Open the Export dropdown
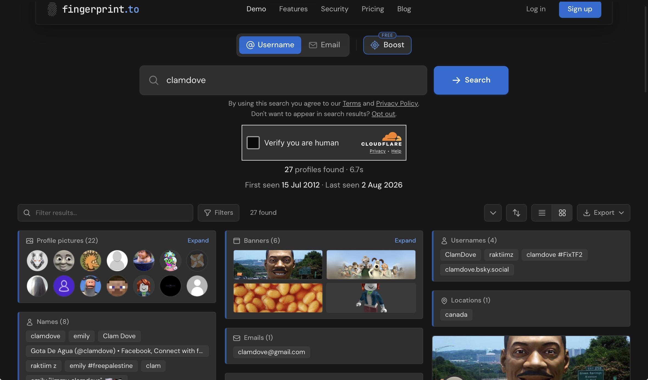 (604, 213)
